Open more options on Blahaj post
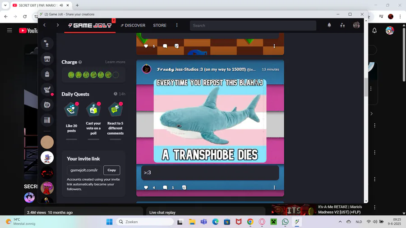Screen dimensions: 406x228 (x=274, y=187)
